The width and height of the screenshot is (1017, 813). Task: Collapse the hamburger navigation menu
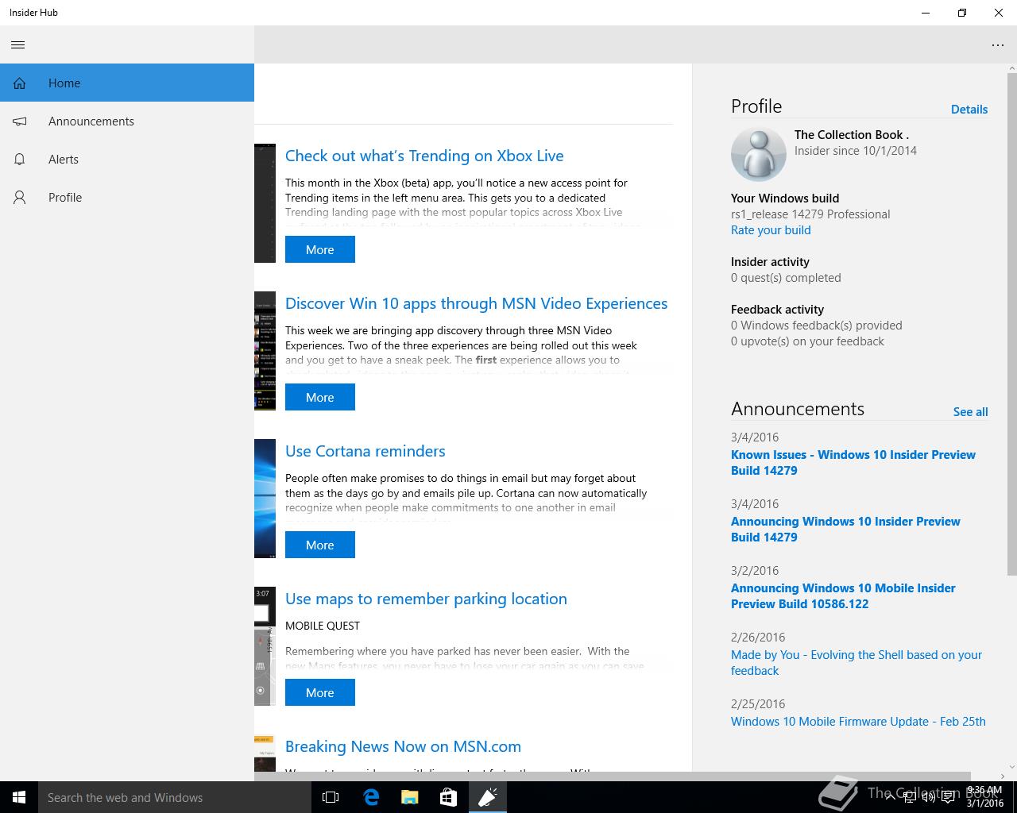coord(18,44)
